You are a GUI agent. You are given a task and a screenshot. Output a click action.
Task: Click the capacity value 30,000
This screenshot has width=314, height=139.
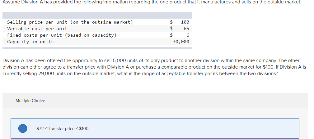[181, 42]
